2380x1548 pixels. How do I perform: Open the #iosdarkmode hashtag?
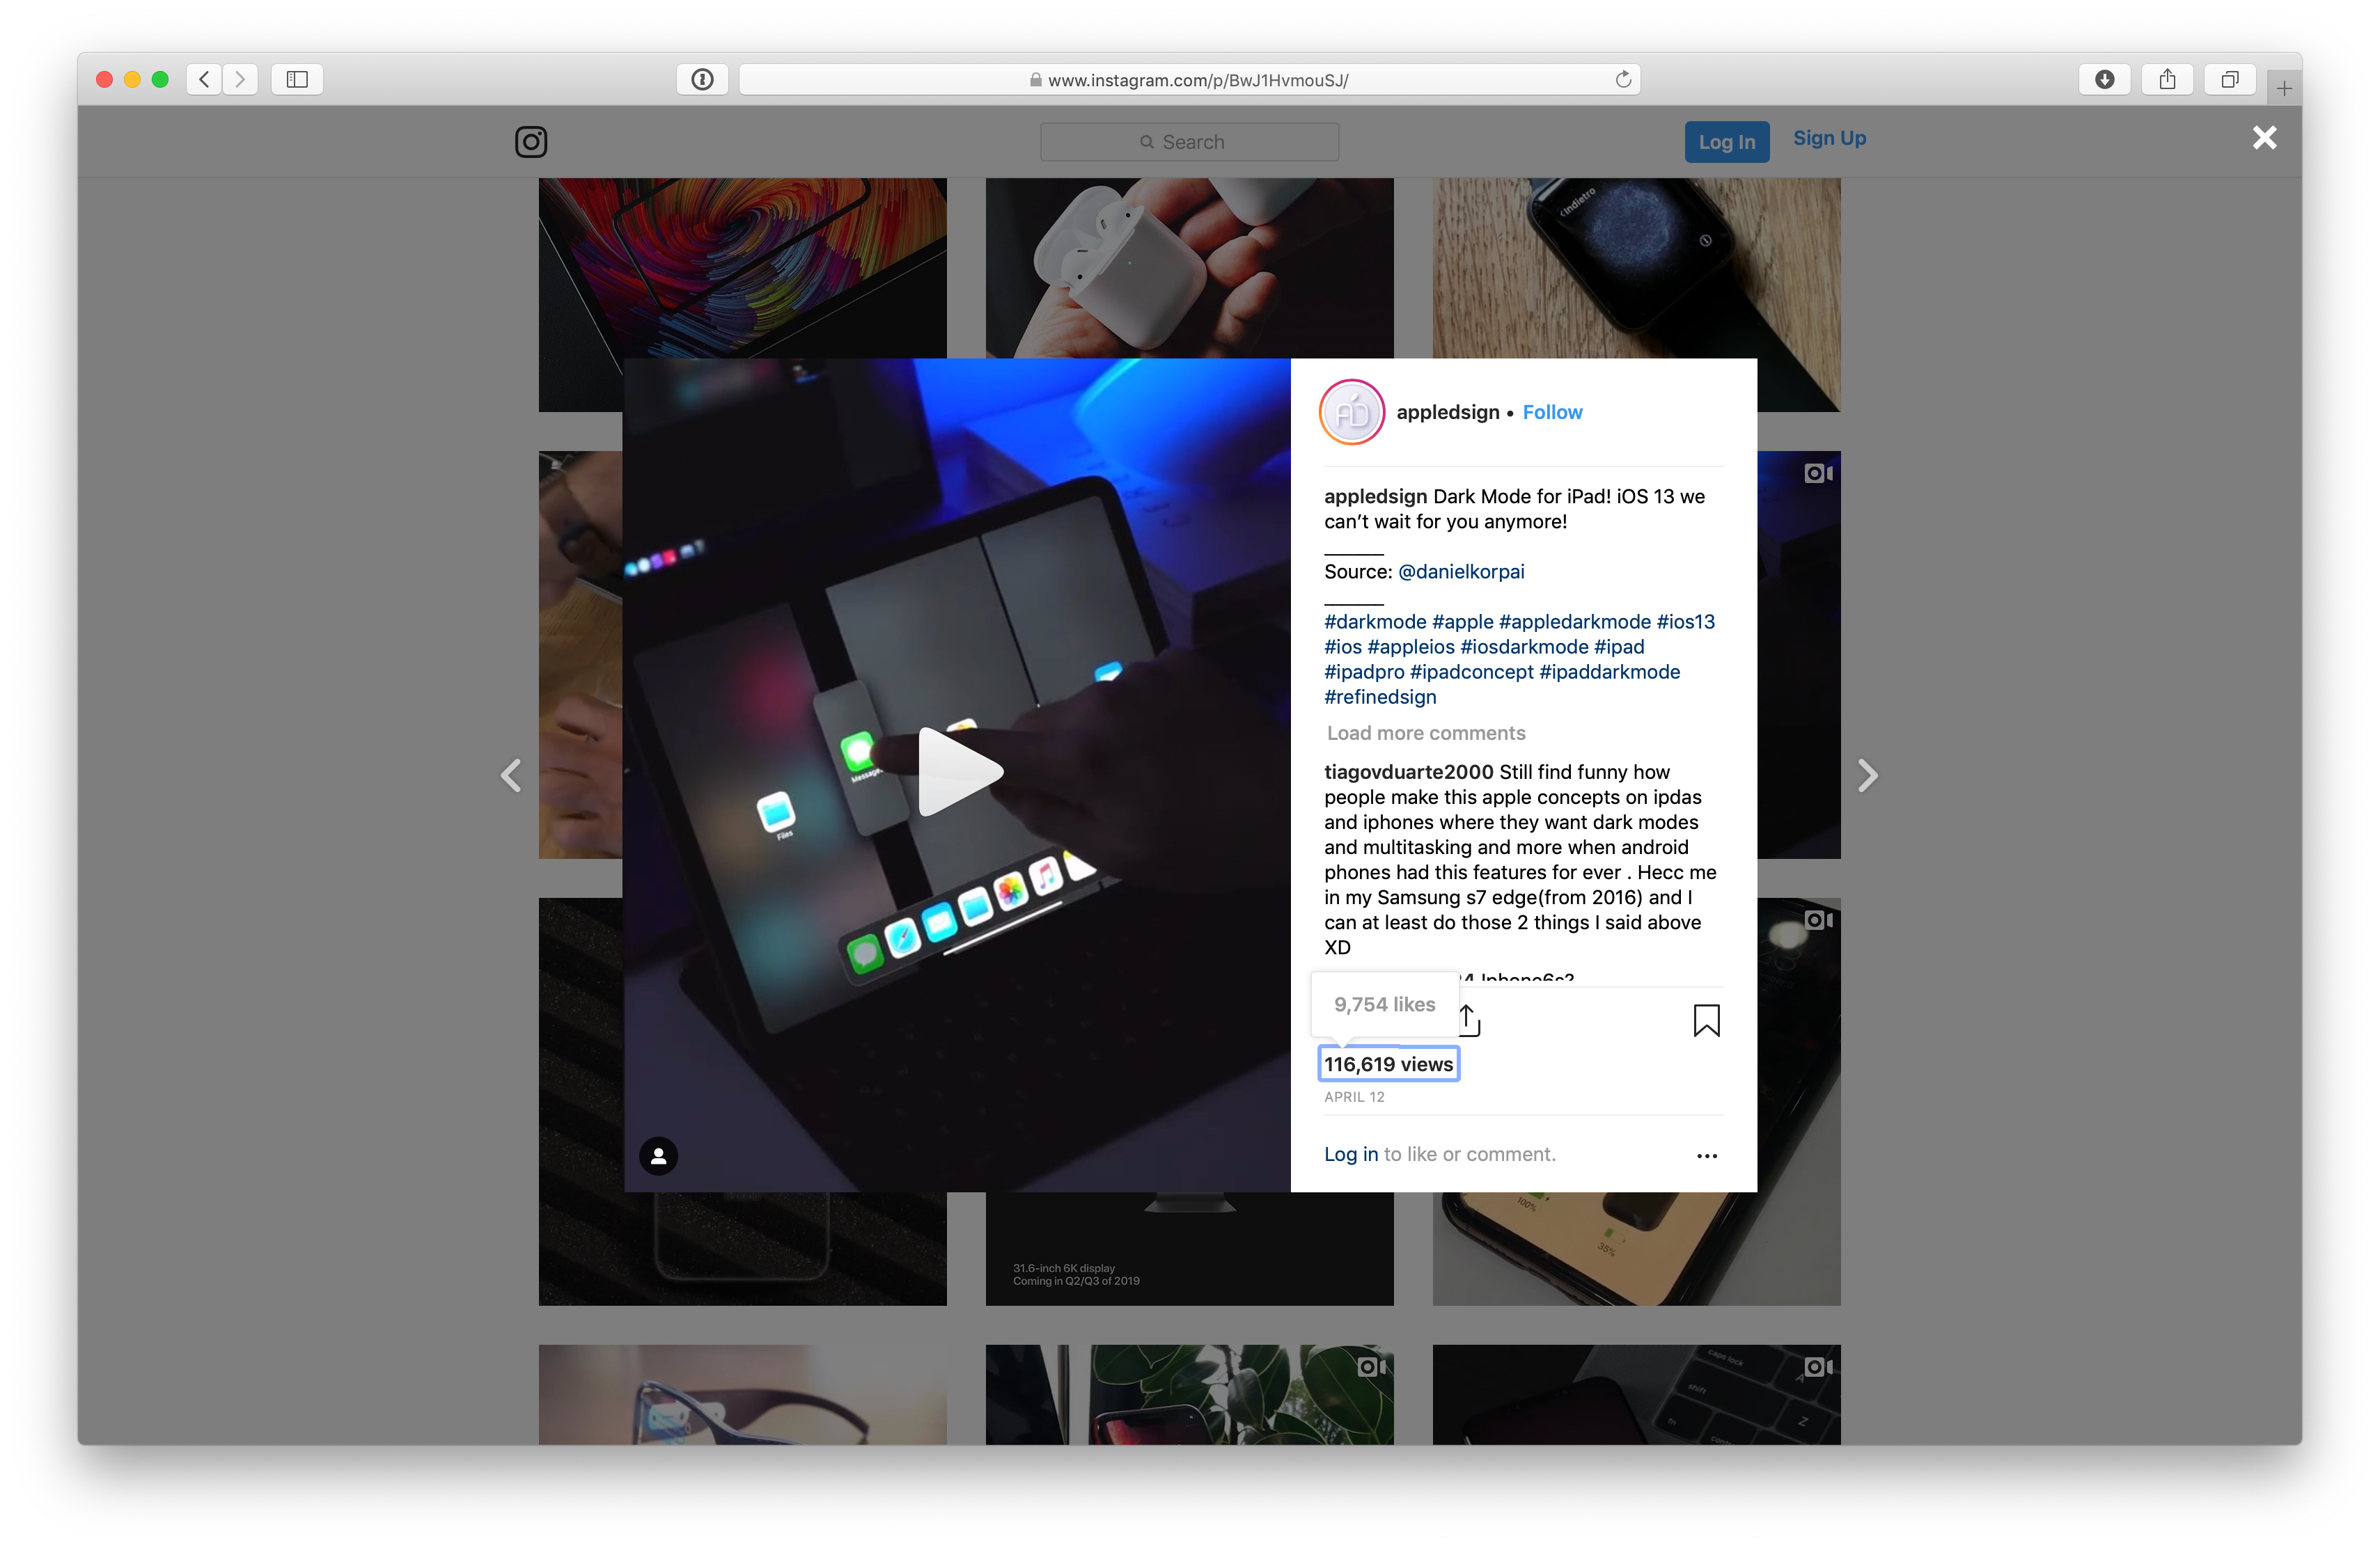coord(1524,647)
